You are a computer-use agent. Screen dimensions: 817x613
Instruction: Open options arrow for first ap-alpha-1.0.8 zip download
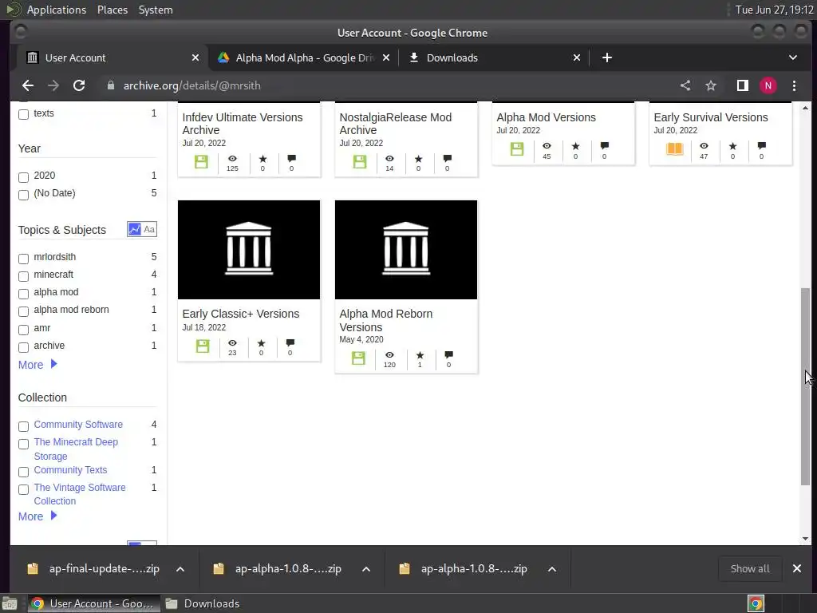tap(366, 568)
